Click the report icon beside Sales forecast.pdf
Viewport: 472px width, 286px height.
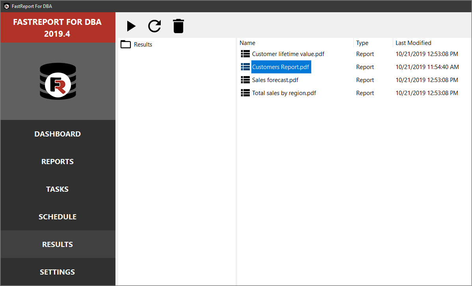coord(245,80)
